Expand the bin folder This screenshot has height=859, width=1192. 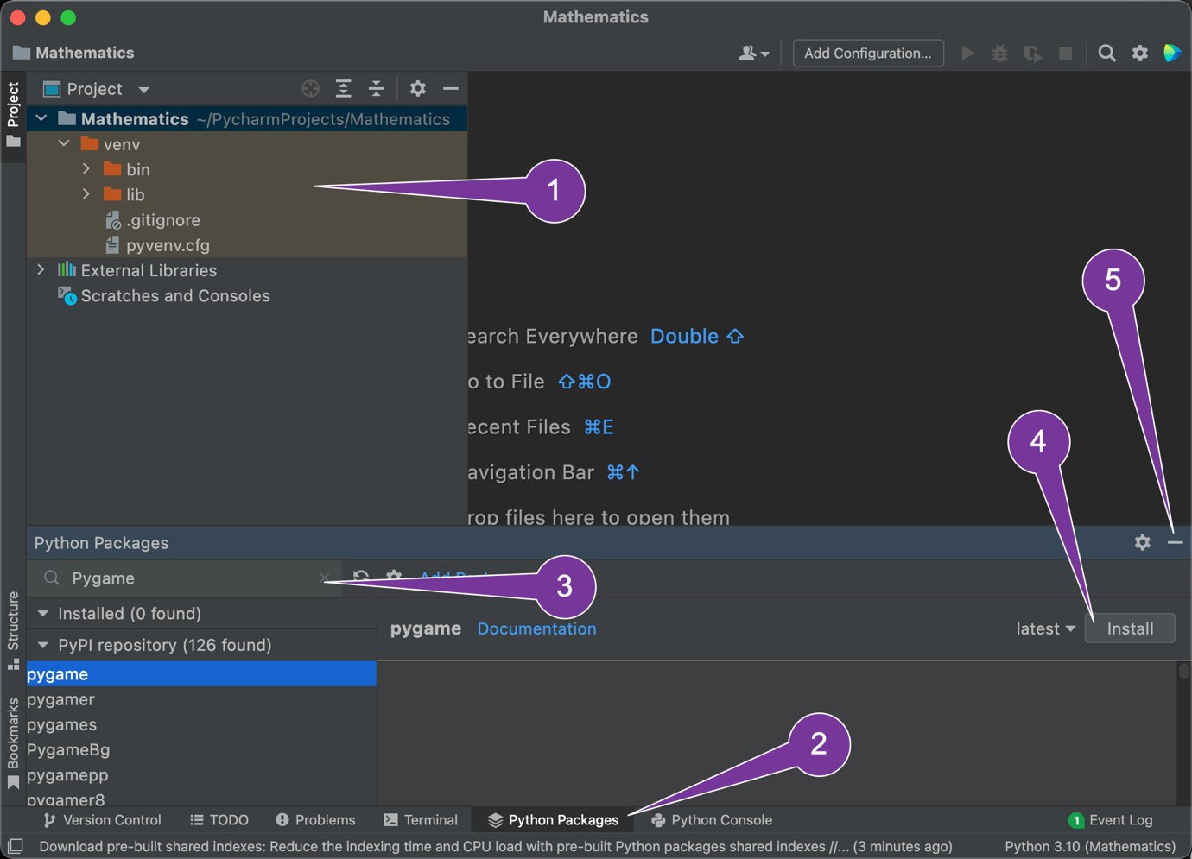[86, 169]
